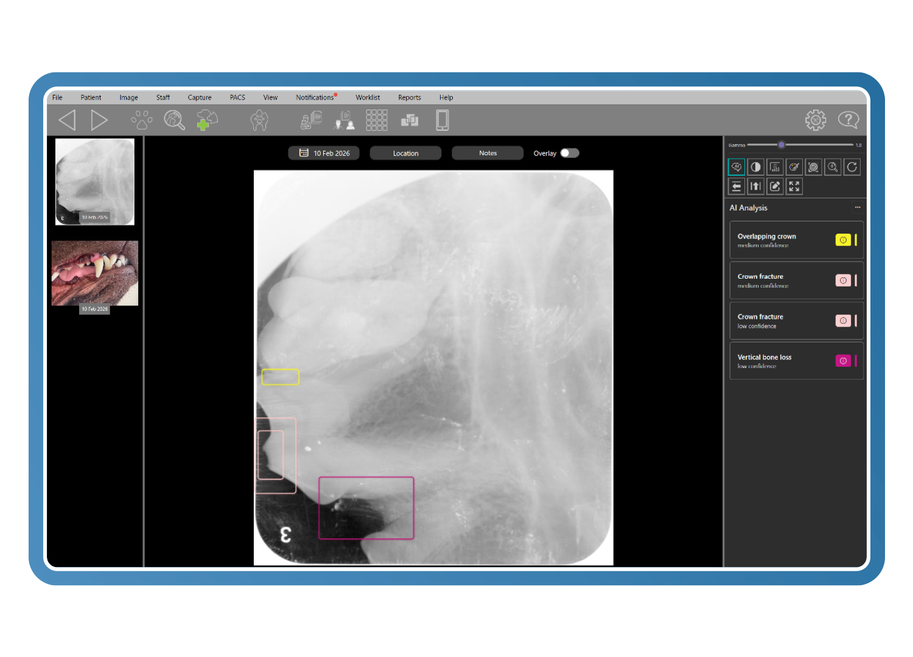Add new patient with green plus icon
Image resolution: width=913 pixels, height=657 pixels.
point(207,120)
